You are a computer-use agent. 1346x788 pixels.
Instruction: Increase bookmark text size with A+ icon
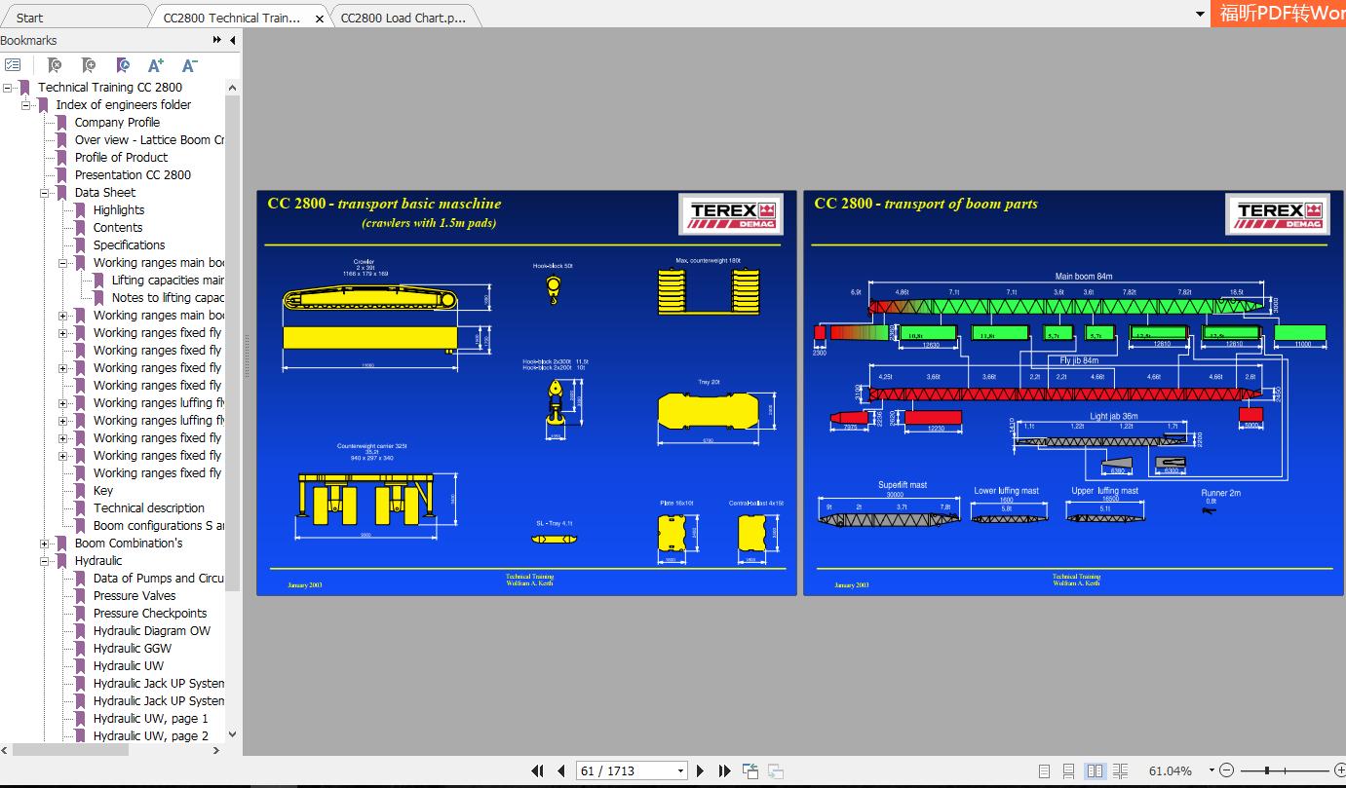pyautogui.click(x=155, y=64)
